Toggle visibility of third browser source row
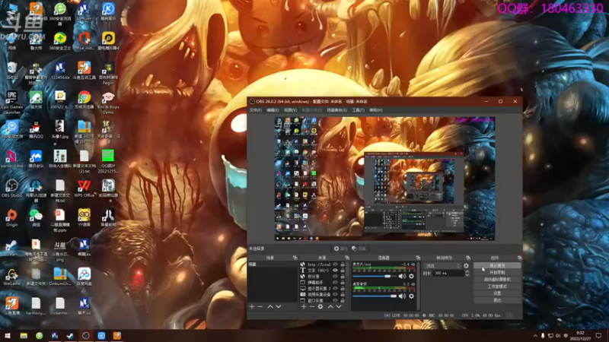Image resolution: width=609 pixels, height=342 pixels. pyautogui.click(x=335, y=277)
